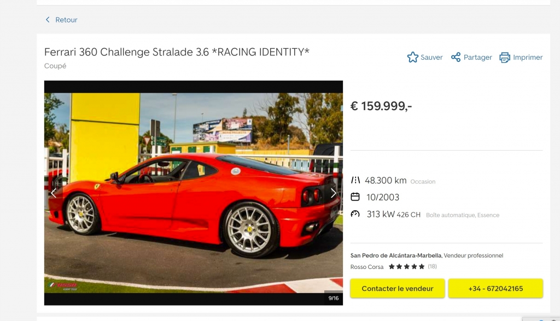The image size is (560, 321).
Task: Click the registration date calendar icon
Action: [355, 197]
